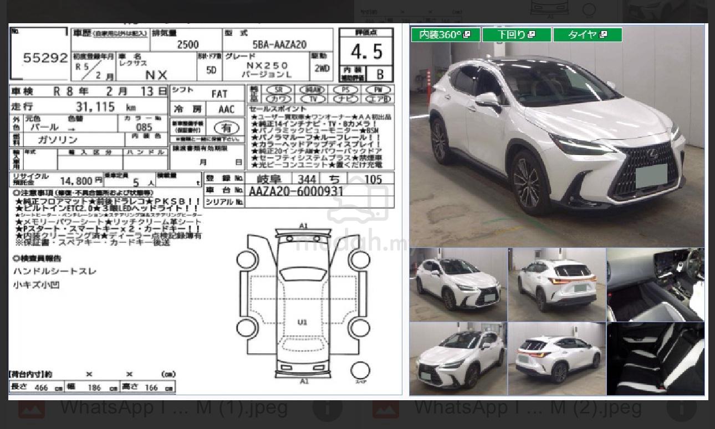Click the displacement value 2500
This screenshot has height=429, width=715.
pyautogui.click(x=188, y=44)
